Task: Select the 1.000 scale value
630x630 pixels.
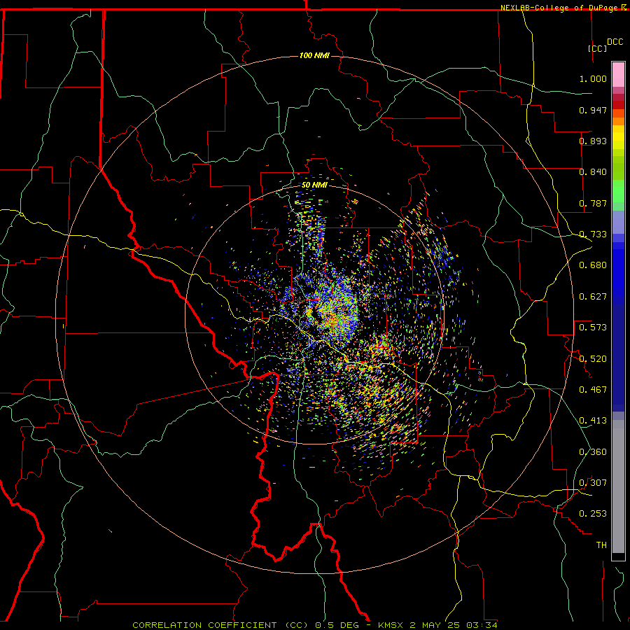Action: [593, 78]
